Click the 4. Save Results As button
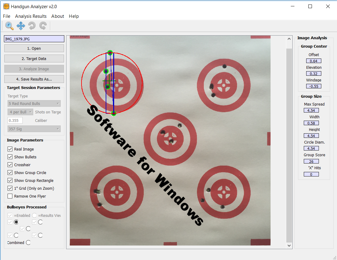The width and height of the screenshot is (337, 260). [x=34, y=79]
